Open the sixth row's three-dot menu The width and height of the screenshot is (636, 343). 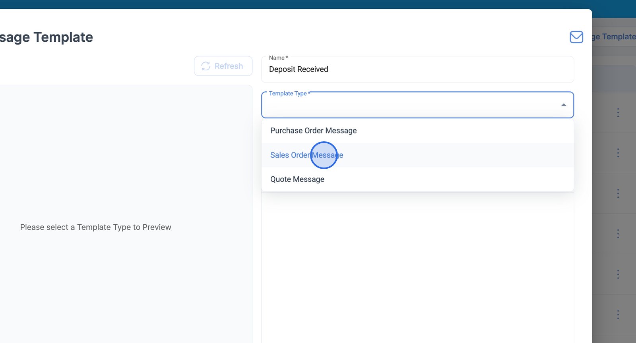[618, 315]
